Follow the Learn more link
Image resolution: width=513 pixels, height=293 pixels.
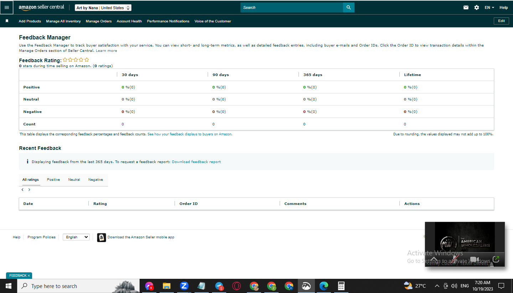tap(107, 51)
